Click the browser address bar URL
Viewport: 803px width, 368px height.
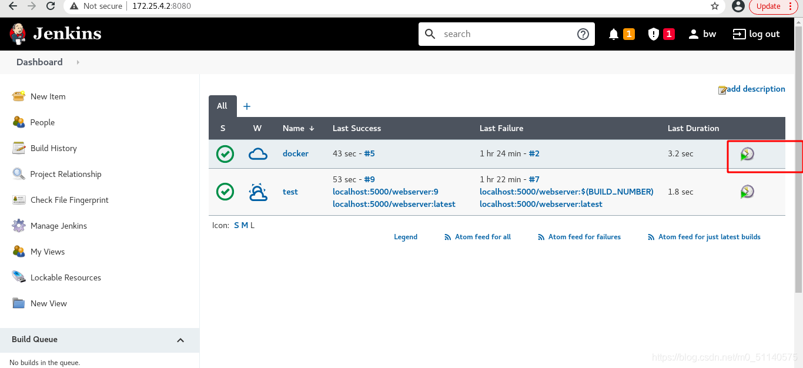coord(162,6)
